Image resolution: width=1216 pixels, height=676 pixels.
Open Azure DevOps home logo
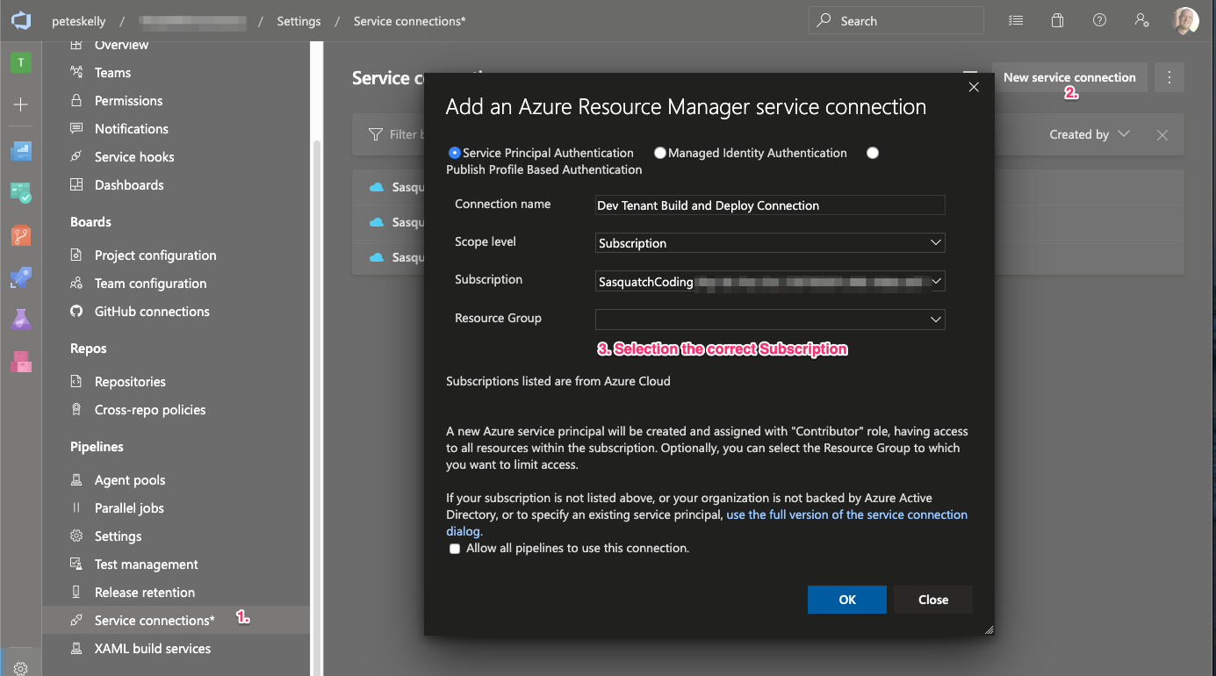(x=21, y=20)
